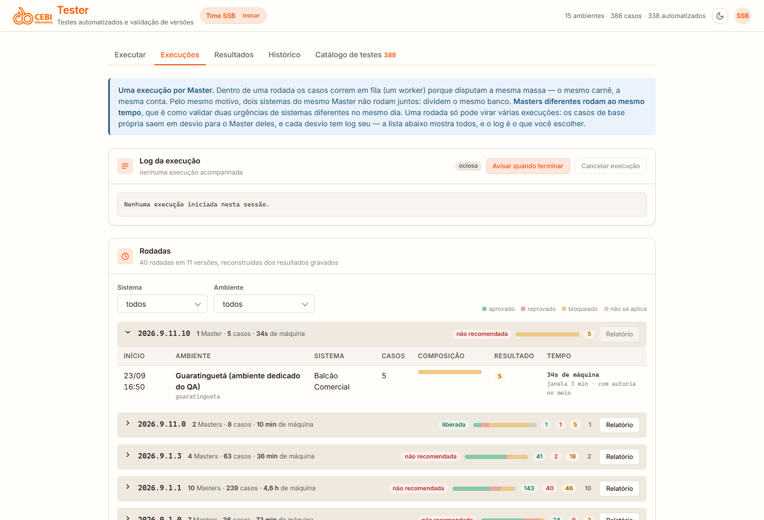Screen dimensions: 764x520
Task: Click the log output text box
Action: [x=382, y=204]
